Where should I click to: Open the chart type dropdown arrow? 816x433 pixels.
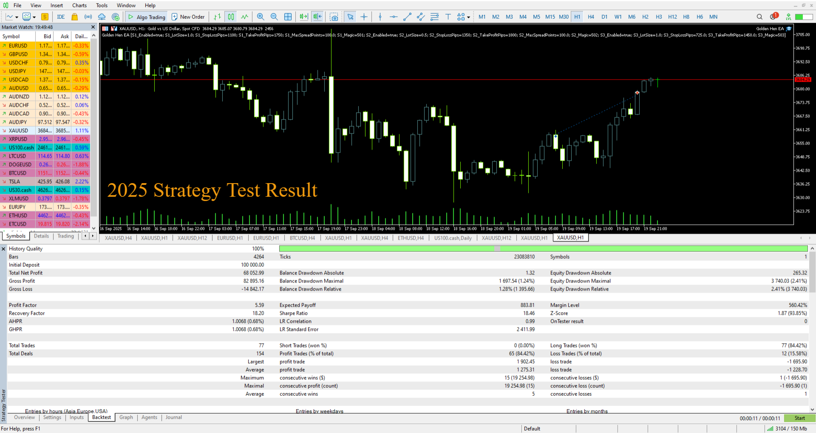point(17,17)
